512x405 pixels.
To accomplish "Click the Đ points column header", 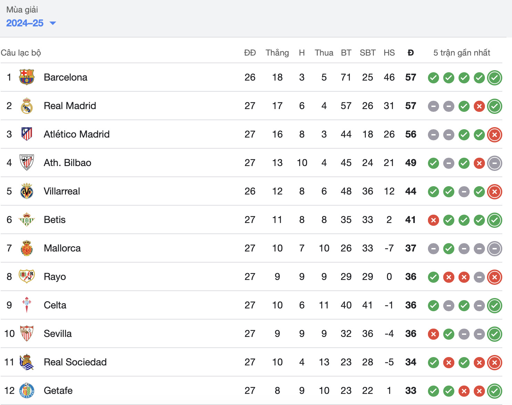I will click(411, 53).
